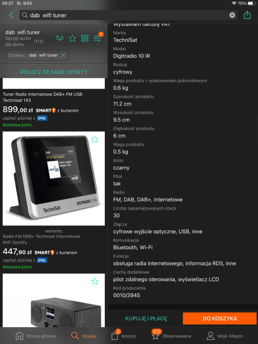Open the 'Koszyk' tab
The image size is (258, 344).
tap(124, 335)
